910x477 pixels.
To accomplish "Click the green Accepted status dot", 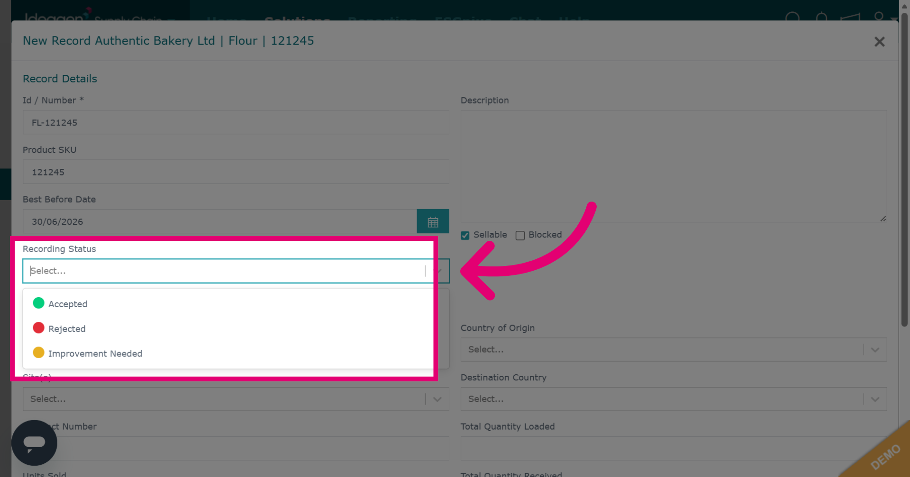I will click(x=38, y=303).
